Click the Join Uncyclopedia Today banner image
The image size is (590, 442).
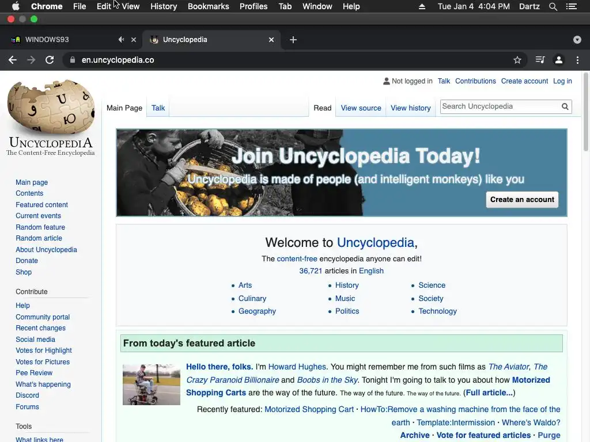tap(341, 173)
